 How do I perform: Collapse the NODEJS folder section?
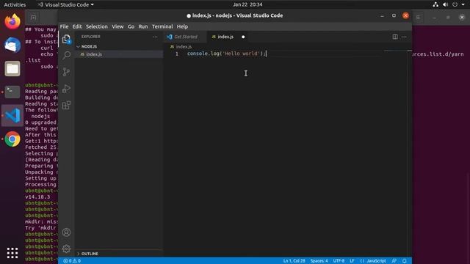tap(119, 46)
